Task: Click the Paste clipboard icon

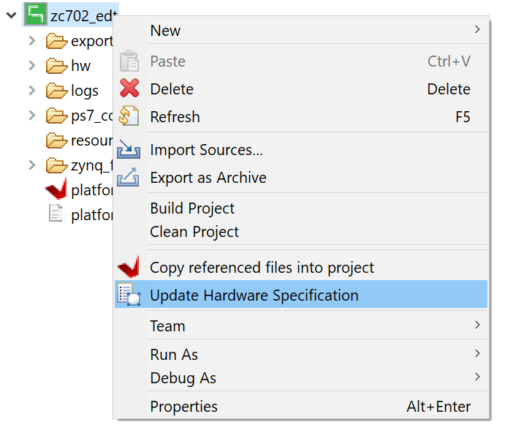Action: (x=129, y=61)
